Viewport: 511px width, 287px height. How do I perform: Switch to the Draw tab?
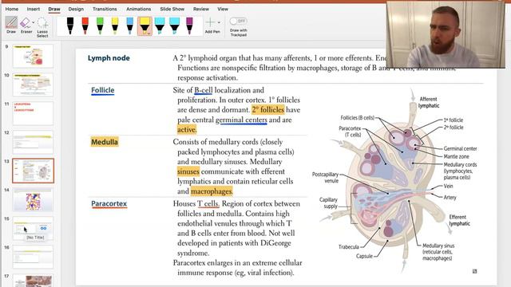click(x=54, y=9)
